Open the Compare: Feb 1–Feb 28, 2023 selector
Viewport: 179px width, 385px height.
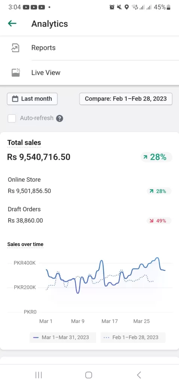126,99
